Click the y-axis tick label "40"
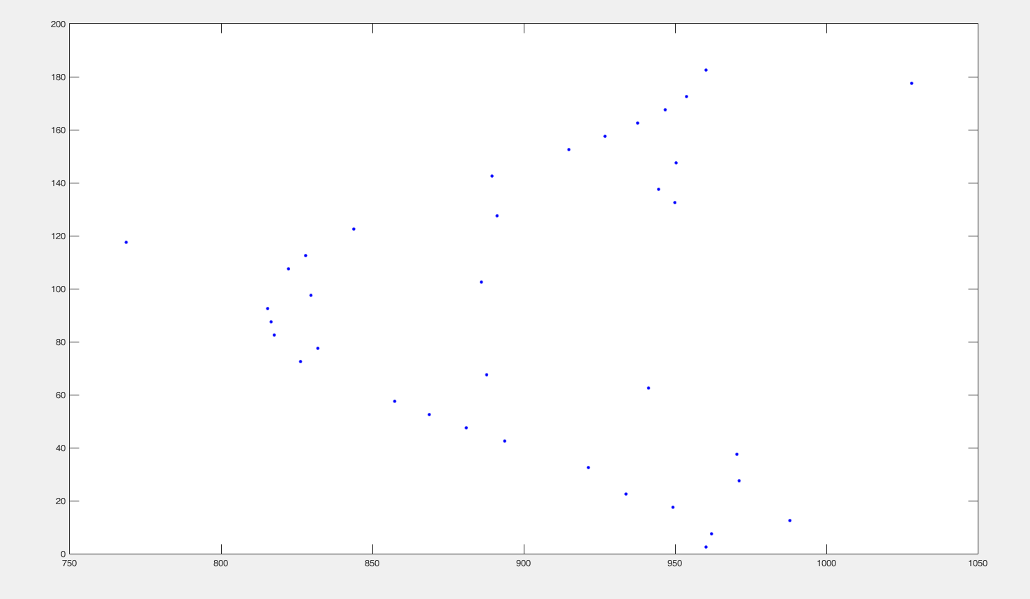This screenshot has width=1030, height=599. 60,448
